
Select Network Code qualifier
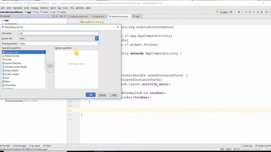[x=24, y=56]
